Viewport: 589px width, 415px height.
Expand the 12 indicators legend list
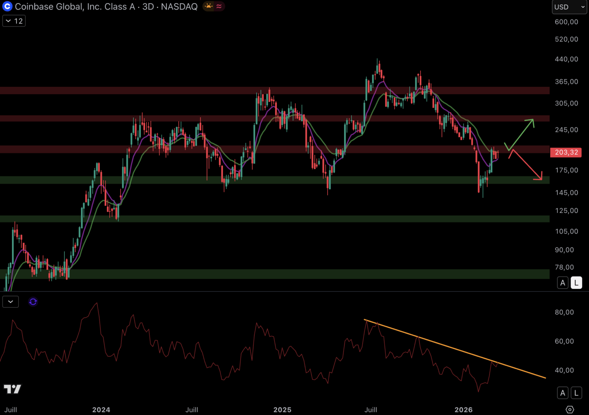(x=14, y=21)
